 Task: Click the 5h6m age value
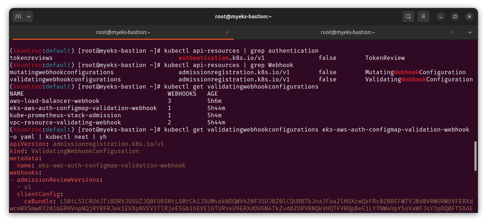click(214, 101)
